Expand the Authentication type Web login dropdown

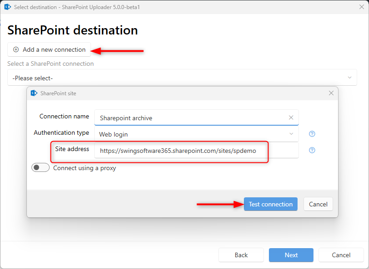(x=196, y=134)
